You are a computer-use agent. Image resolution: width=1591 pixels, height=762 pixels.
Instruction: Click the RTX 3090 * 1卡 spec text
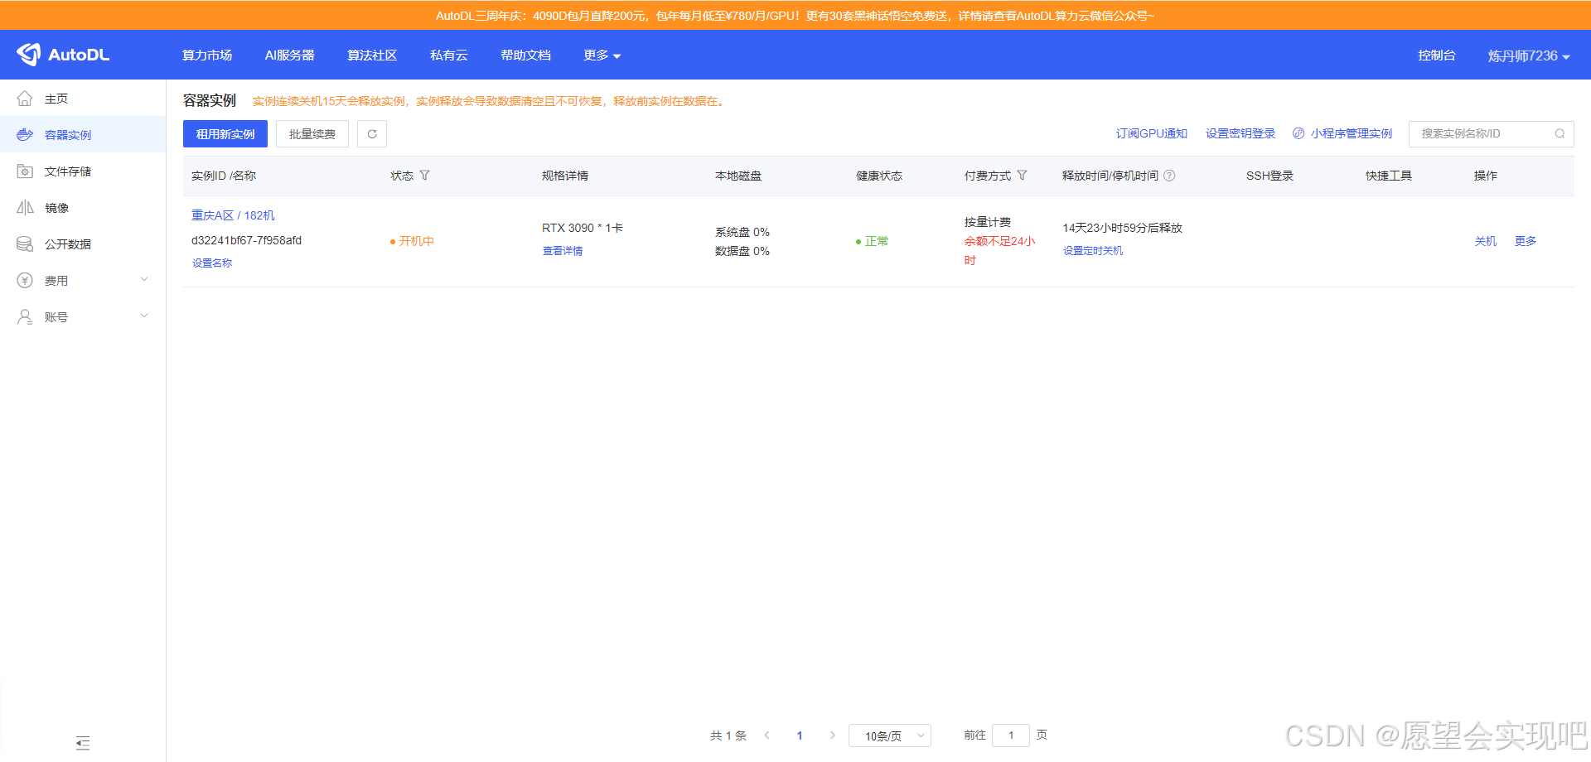(x=583, y=228)
